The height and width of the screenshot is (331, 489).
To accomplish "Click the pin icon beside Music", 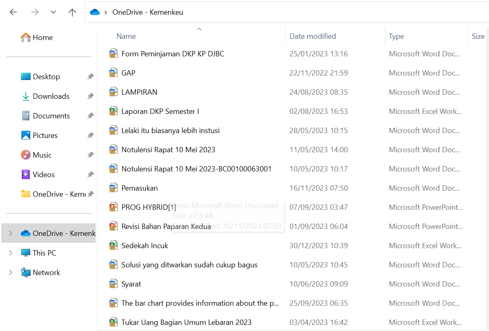I will click(90, 155).
